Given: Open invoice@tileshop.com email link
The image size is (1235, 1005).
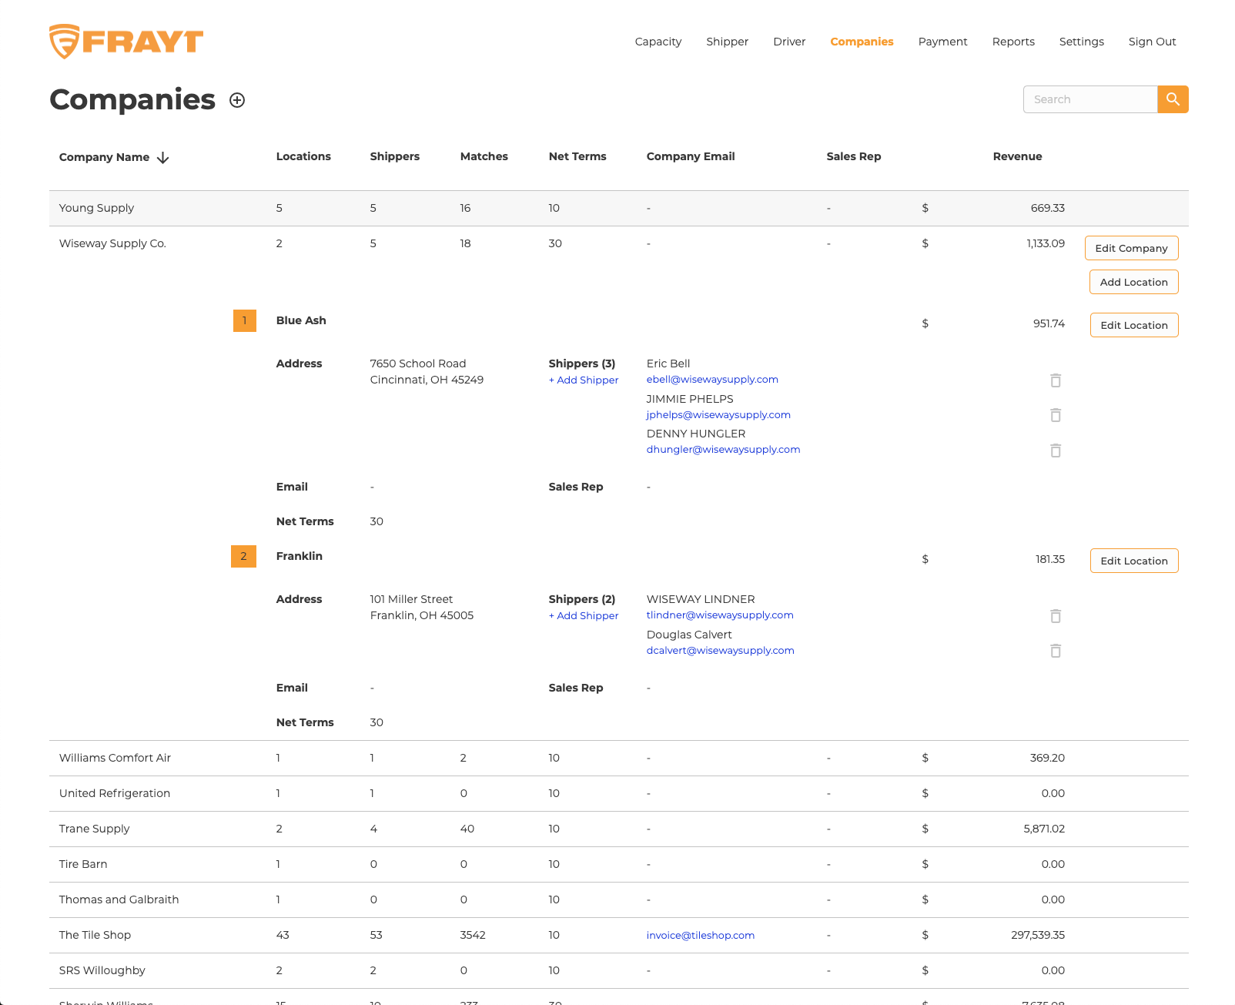Looking at the screenshot, I should point(700,935).
